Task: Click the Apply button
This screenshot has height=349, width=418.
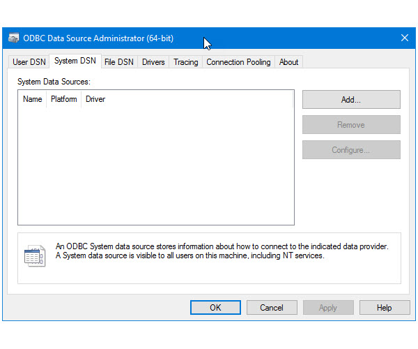Action: 328,308
